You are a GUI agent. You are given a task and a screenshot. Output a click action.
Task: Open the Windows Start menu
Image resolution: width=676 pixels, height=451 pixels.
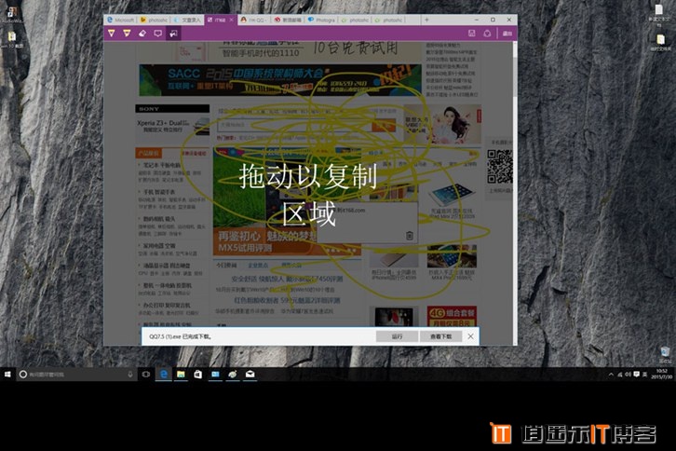click(x=7, y=375)
